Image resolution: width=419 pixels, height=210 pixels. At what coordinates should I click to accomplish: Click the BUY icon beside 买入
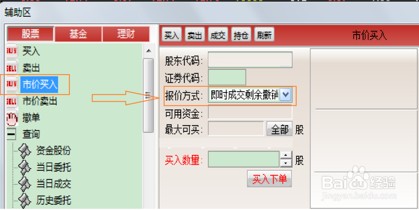pyautogui.click(x=11, y=51)
